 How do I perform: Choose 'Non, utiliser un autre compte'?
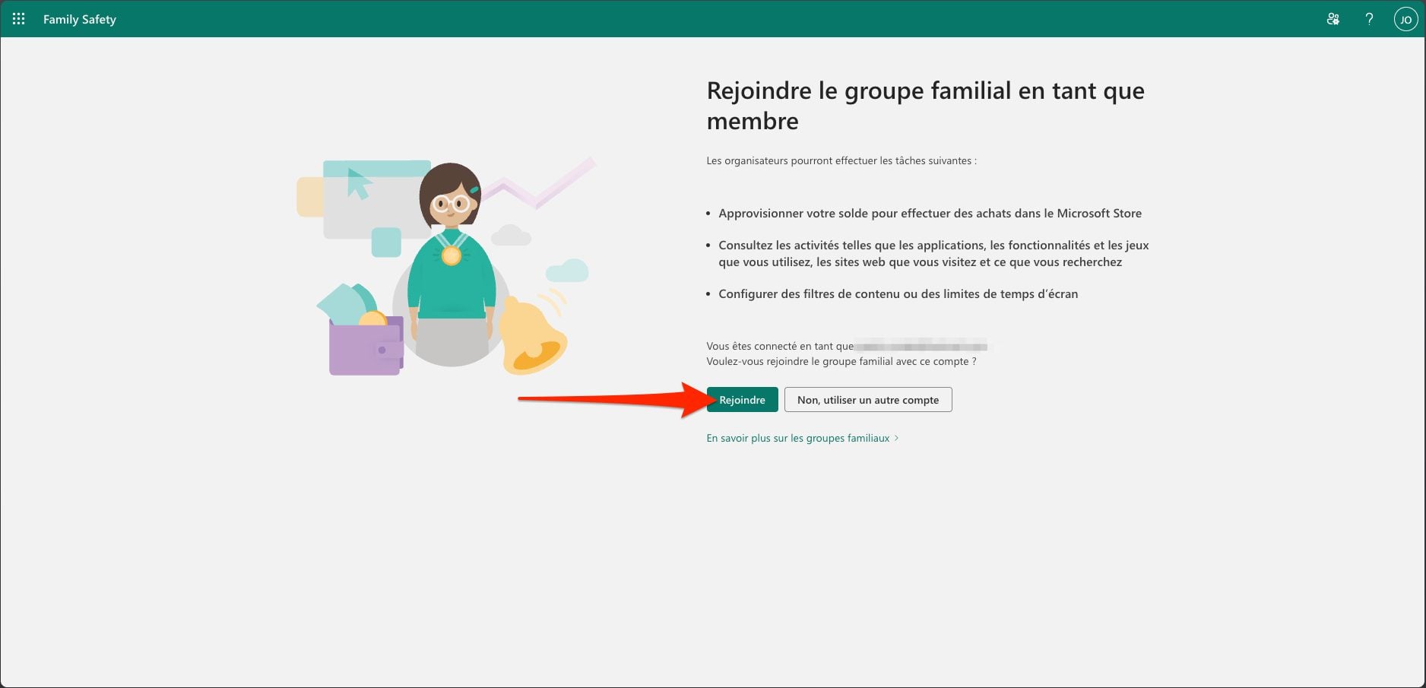tap(868, 400)
